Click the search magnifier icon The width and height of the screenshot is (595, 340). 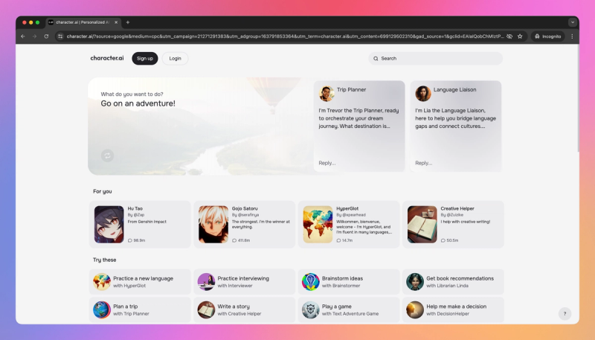pyautogui.click(x=376, y=59)
